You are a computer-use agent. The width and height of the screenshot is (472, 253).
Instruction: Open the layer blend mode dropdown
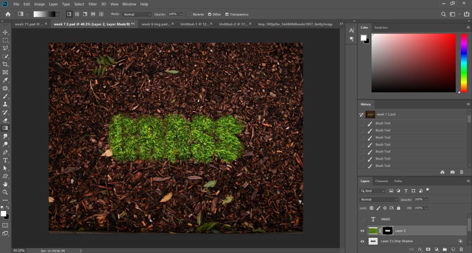tap(378, 200)
